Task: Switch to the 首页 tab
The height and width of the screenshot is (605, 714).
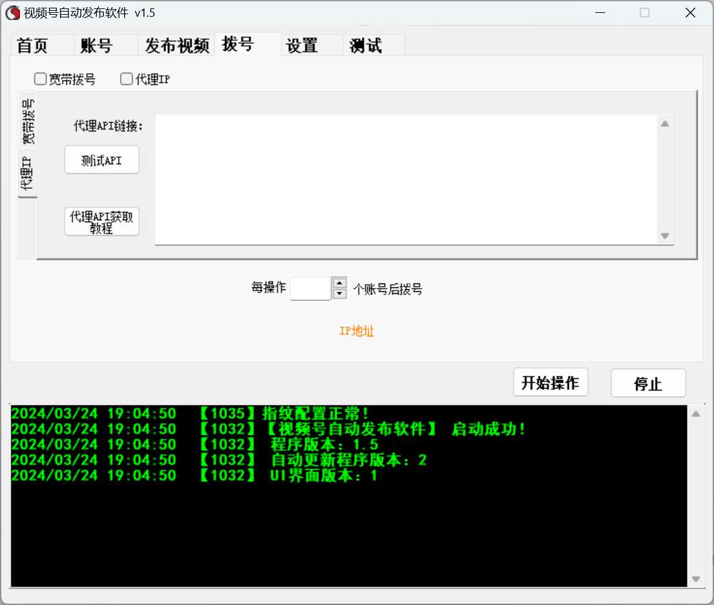Action: coord(33,46)
